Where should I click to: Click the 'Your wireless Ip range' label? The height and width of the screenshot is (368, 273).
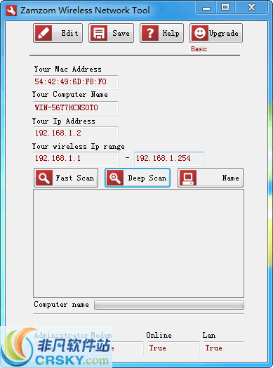click(x=79, y=147)
